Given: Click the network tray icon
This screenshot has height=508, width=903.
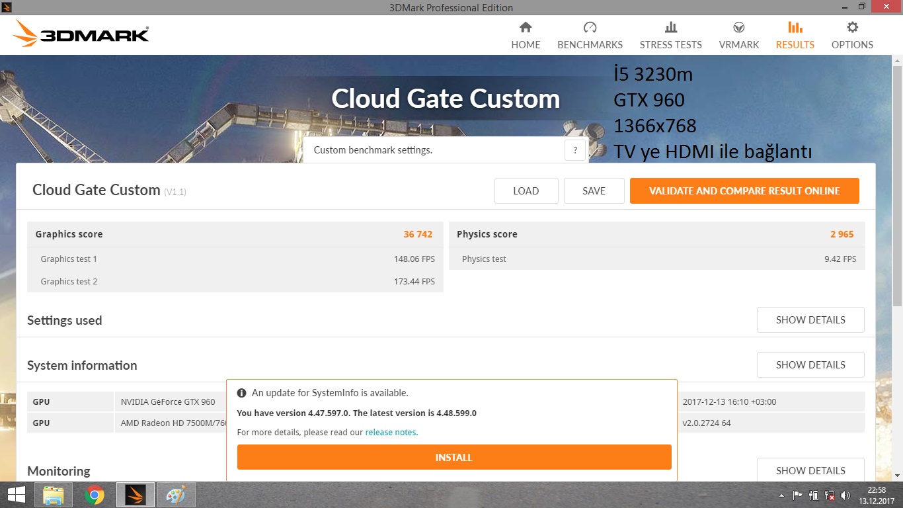Looking at the screenshot, I should [830, 495].
